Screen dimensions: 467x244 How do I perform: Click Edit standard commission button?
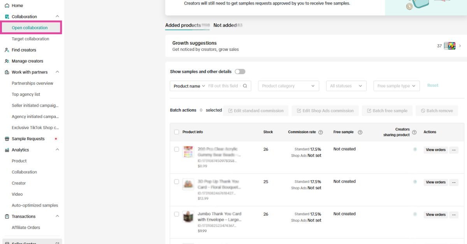256,111
